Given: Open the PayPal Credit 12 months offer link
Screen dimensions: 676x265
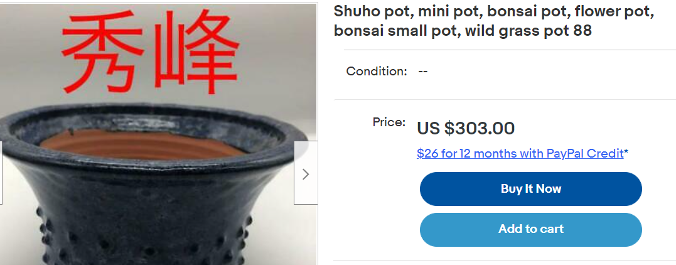Looking at the screenshot, I should tap(520, 153).
